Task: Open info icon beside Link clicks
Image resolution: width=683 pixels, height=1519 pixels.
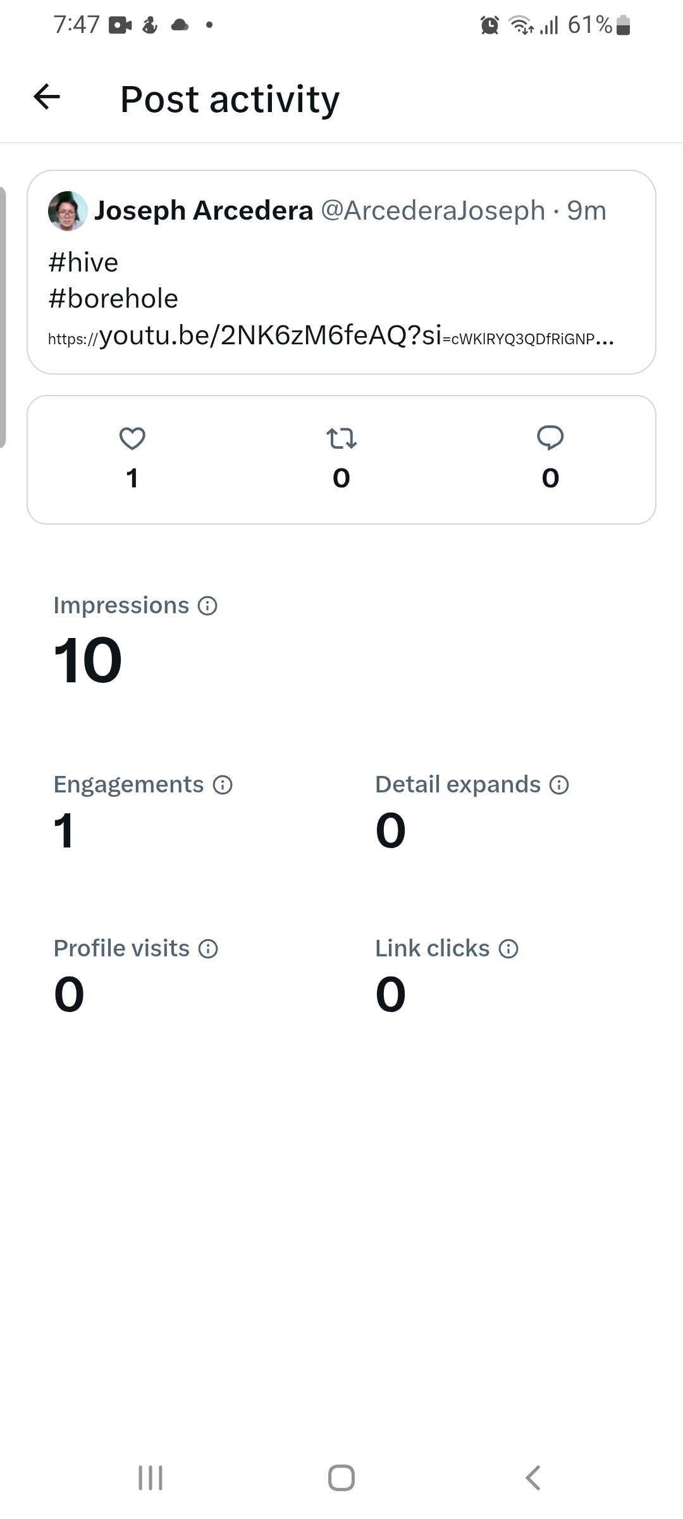Action: coord(508,949)
